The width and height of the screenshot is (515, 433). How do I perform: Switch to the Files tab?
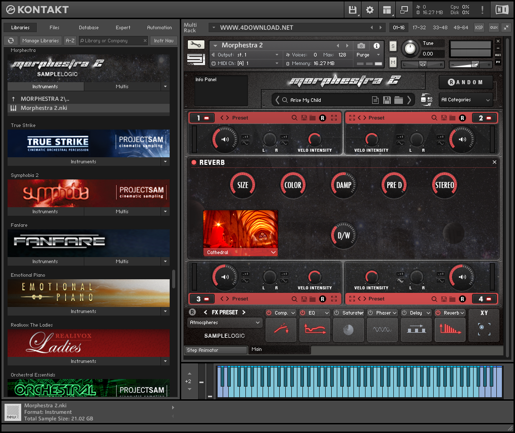coord(55,28)
